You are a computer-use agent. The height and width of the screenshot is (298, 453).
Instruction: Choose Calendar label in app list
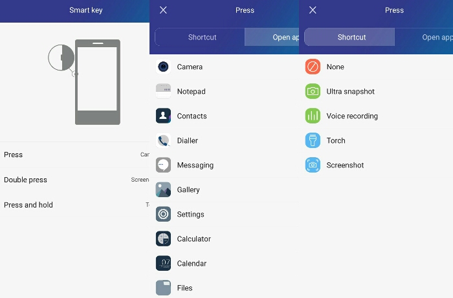[x=192, y=263]
